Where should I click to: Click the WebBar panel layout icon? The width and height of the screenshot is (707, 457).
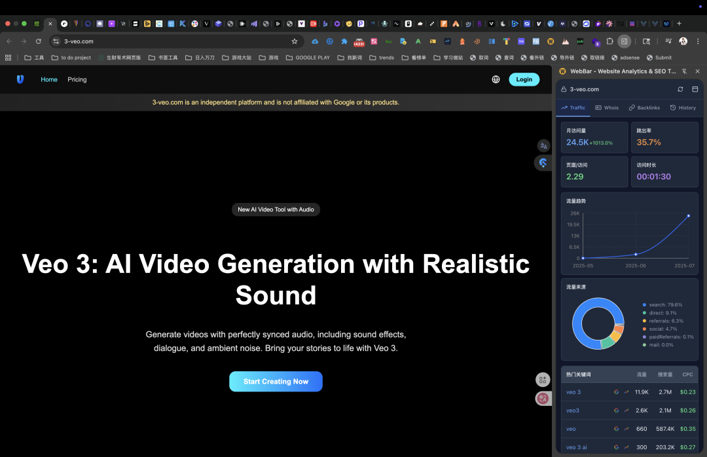[x=695, y=89]
